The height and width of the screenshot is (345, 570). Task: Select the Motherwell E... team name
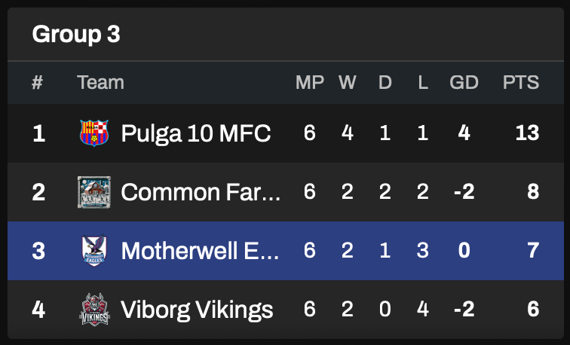point(201,251)
